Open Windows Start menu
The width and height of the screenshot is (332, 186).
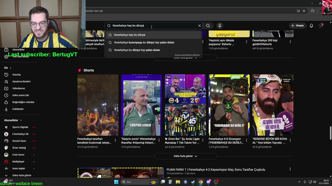[x=116, y=182]
